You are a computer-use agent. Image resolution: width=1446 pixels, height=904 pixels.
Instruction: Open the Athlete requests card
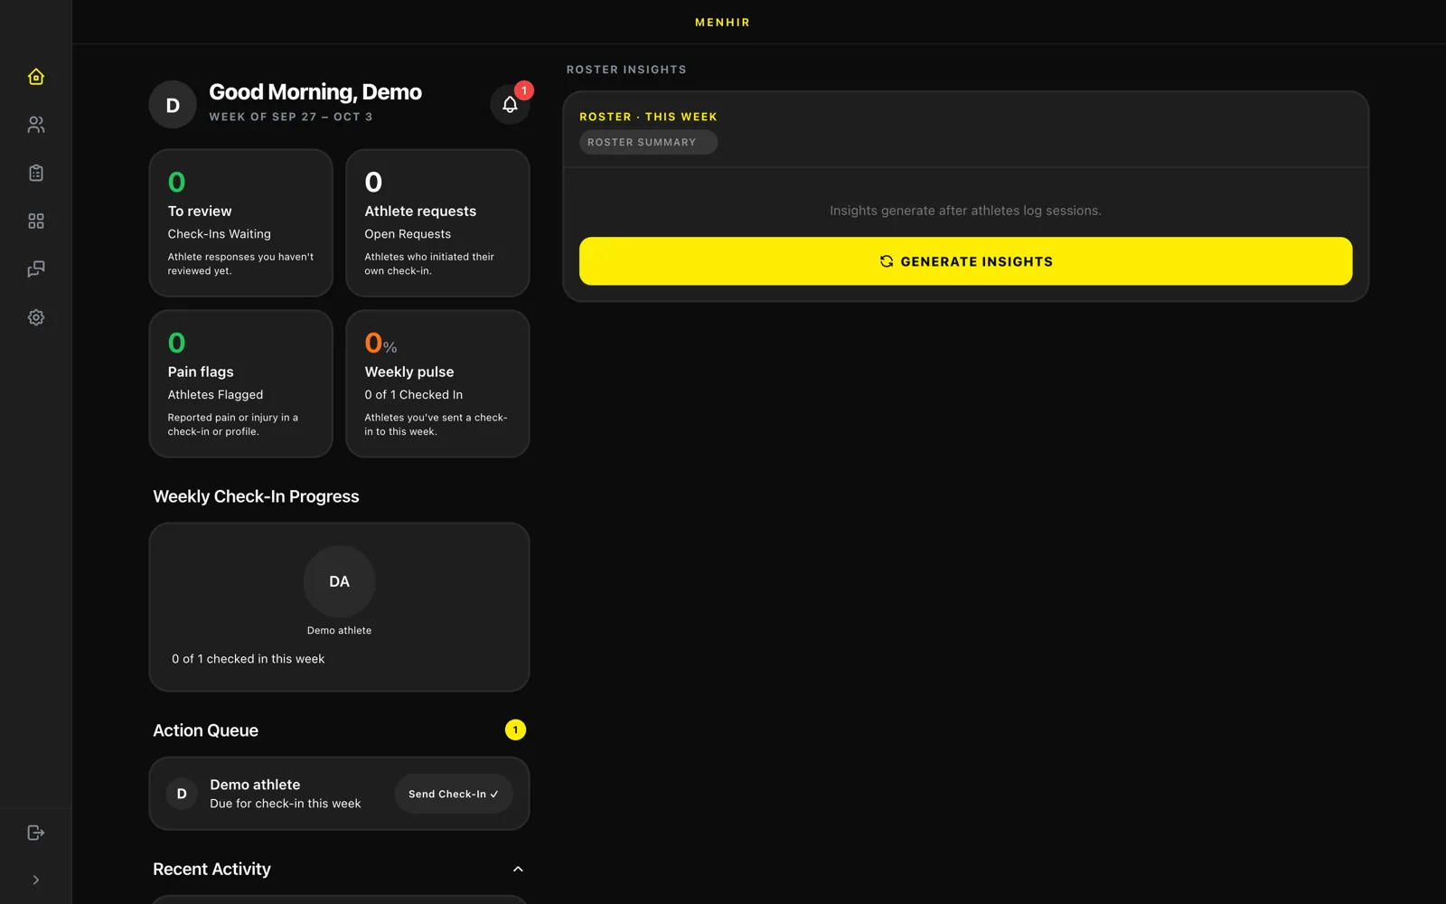point(437,223)
